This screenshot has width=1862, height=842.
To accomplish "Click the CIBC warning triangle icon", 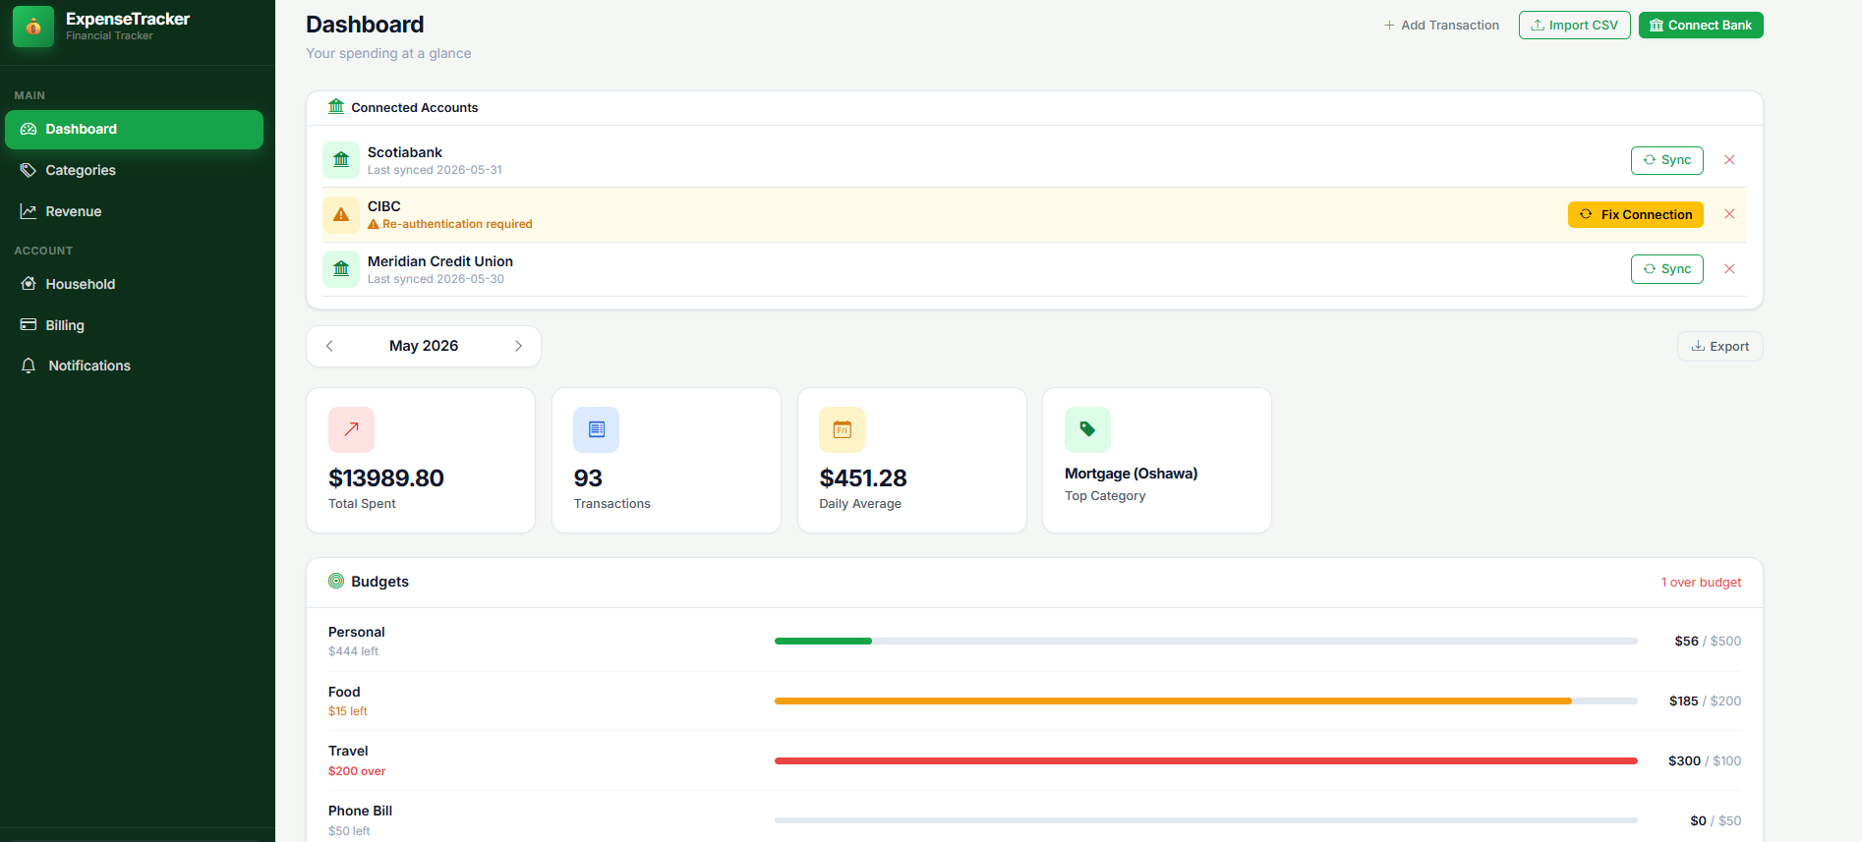I will (x=341, y=214).
